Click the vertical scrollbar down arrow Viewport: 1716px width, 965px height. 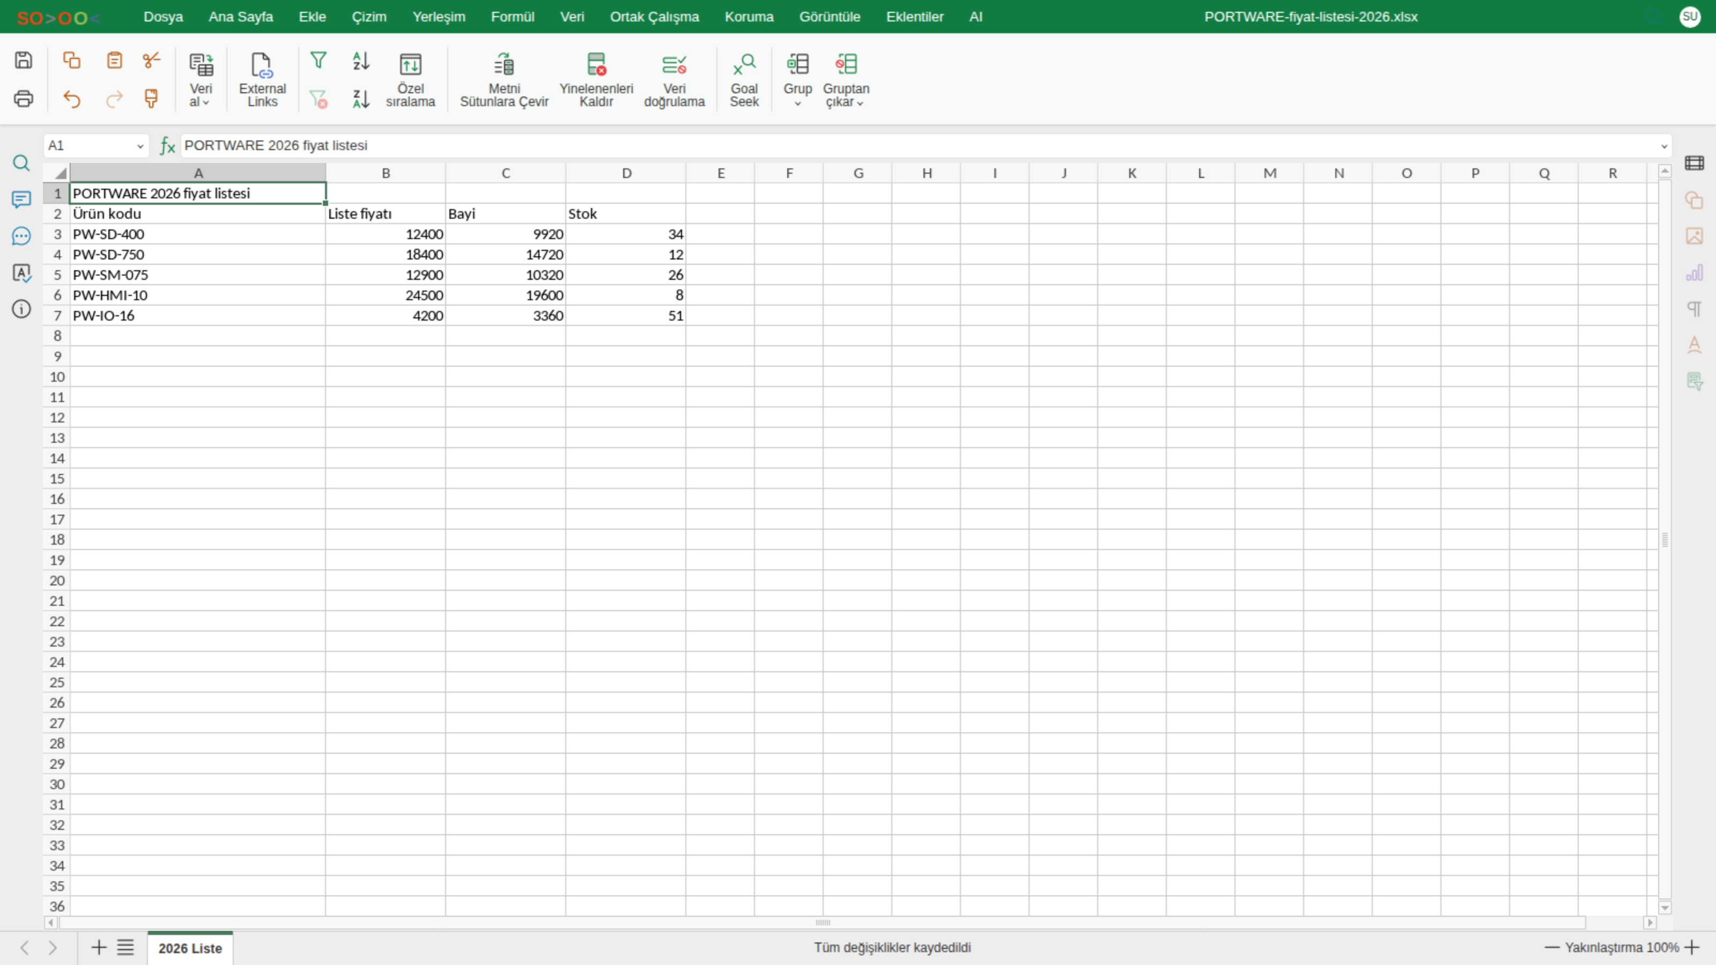(x=1665, y=907)
